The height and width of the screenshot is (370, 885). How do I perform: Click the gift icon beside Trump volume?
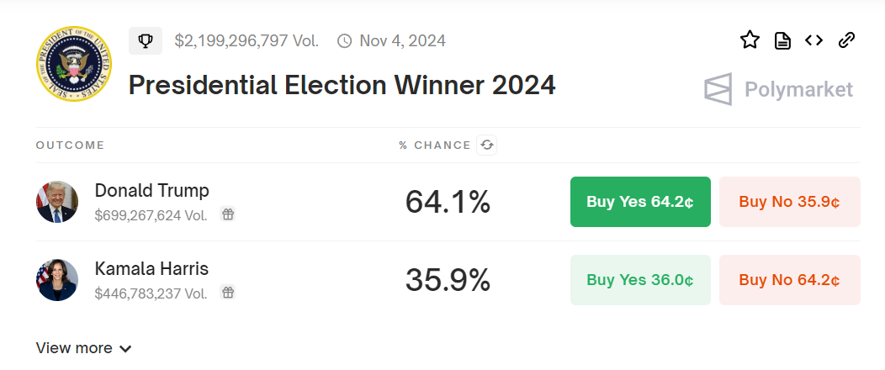click(x=227, y=214)
